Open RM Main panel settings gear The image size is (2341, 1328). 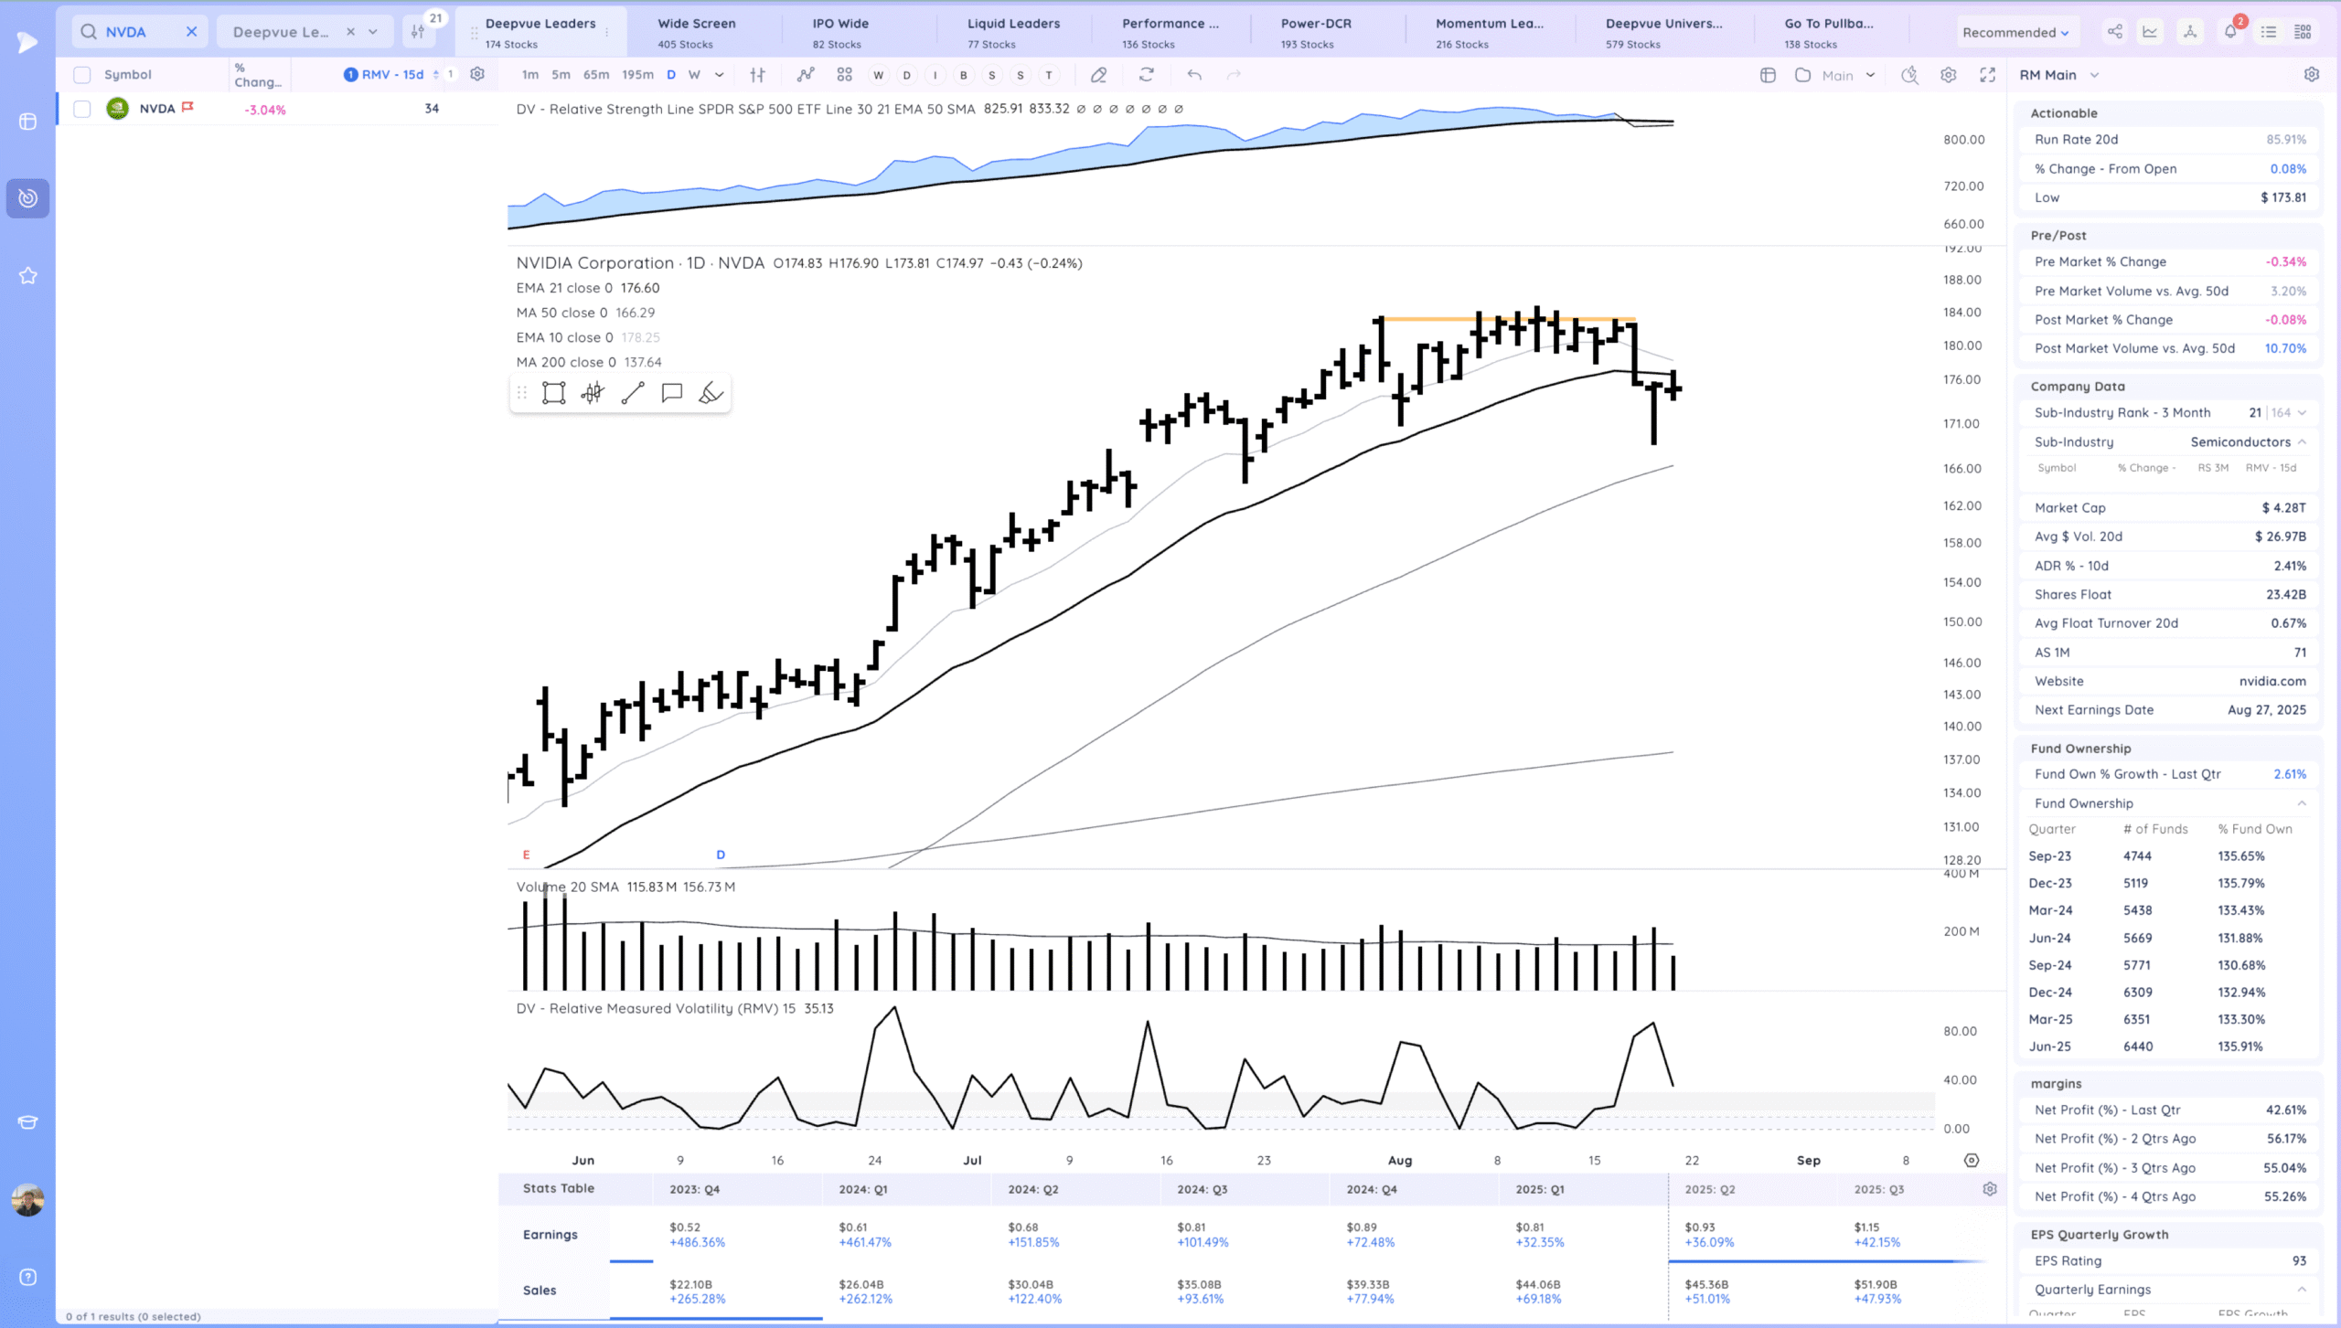pos(2312,75)
